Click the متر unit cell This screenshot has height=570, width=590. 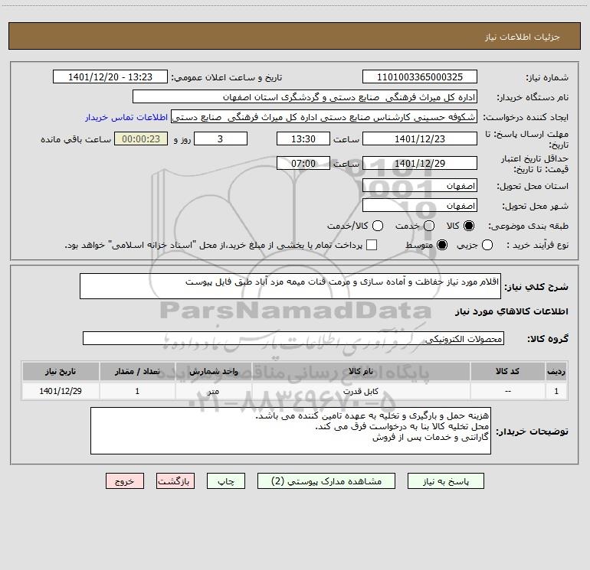coord(213,391)
